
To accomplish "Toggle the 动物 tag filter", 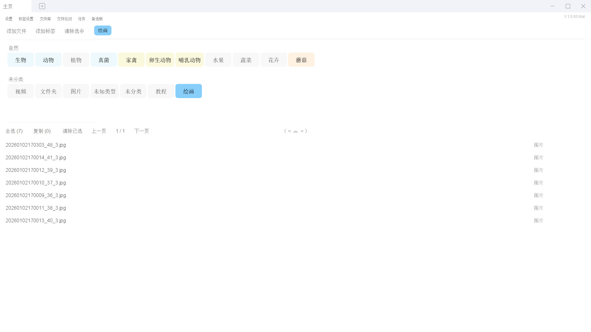I will tap(48, 60).
